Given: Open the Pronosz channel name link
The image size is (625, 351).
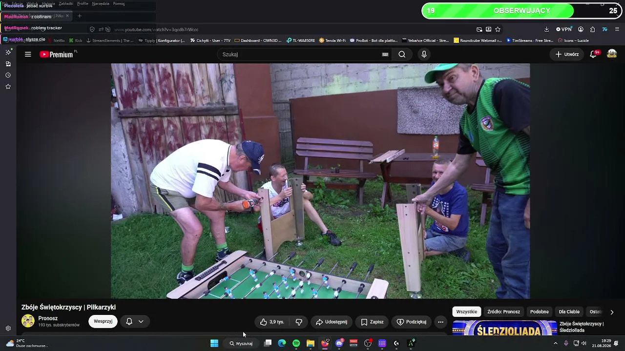Looking at the screenshot, I should 48,318.
